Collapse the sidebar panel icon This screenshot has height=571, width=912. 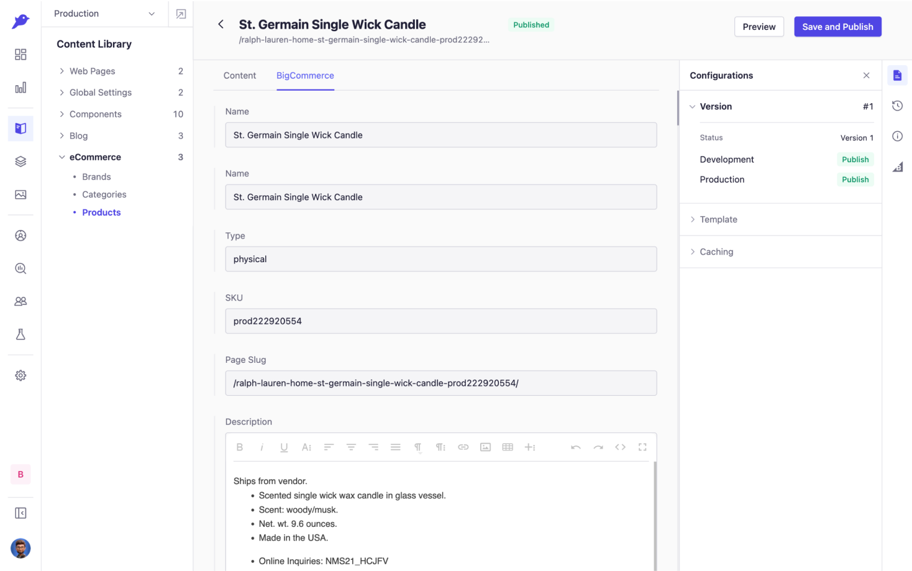21,513
